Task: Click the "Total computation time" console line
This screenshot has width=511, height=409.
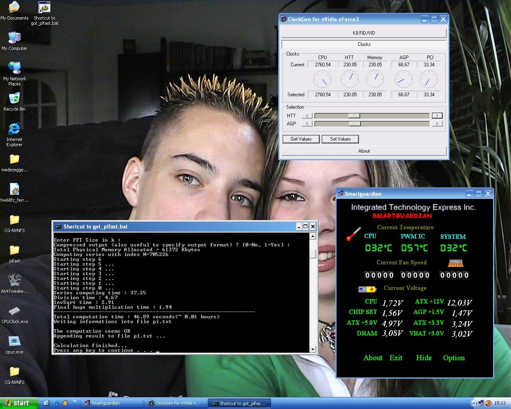Action: 137,317
